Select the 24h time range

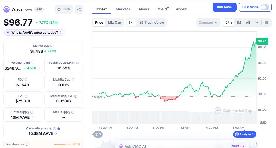pyautogui.click(x=229, y=23)
